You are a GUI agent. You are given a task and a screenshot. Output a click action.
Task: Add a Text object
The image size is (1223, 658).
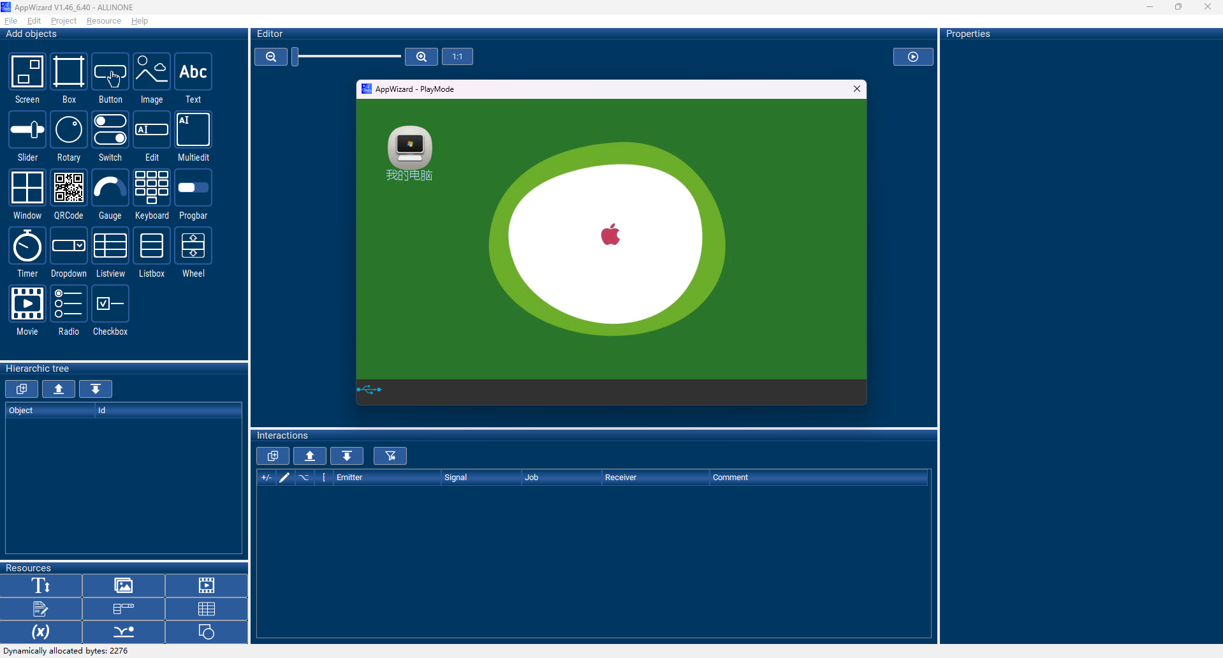point(193,71)
